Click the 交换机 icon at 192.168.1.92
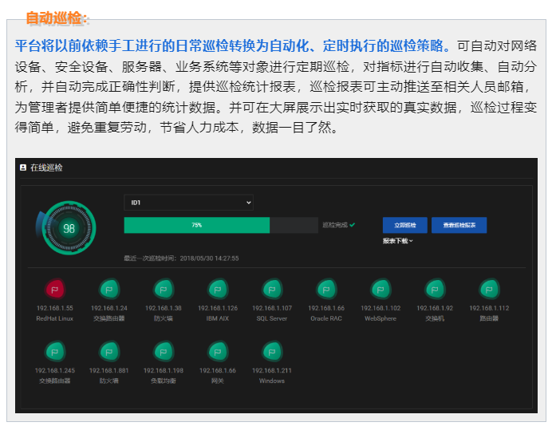The height and width of the screenshot is (434, 556). pyautogui.click(x=436, y=289)
